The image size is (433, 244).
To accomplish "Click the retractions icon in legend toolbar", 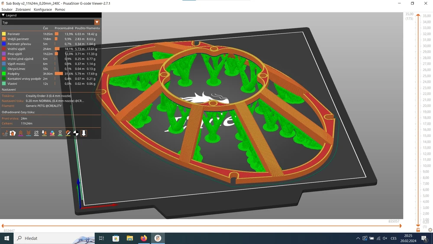I will pyautogui.click(x=20, y=133).
